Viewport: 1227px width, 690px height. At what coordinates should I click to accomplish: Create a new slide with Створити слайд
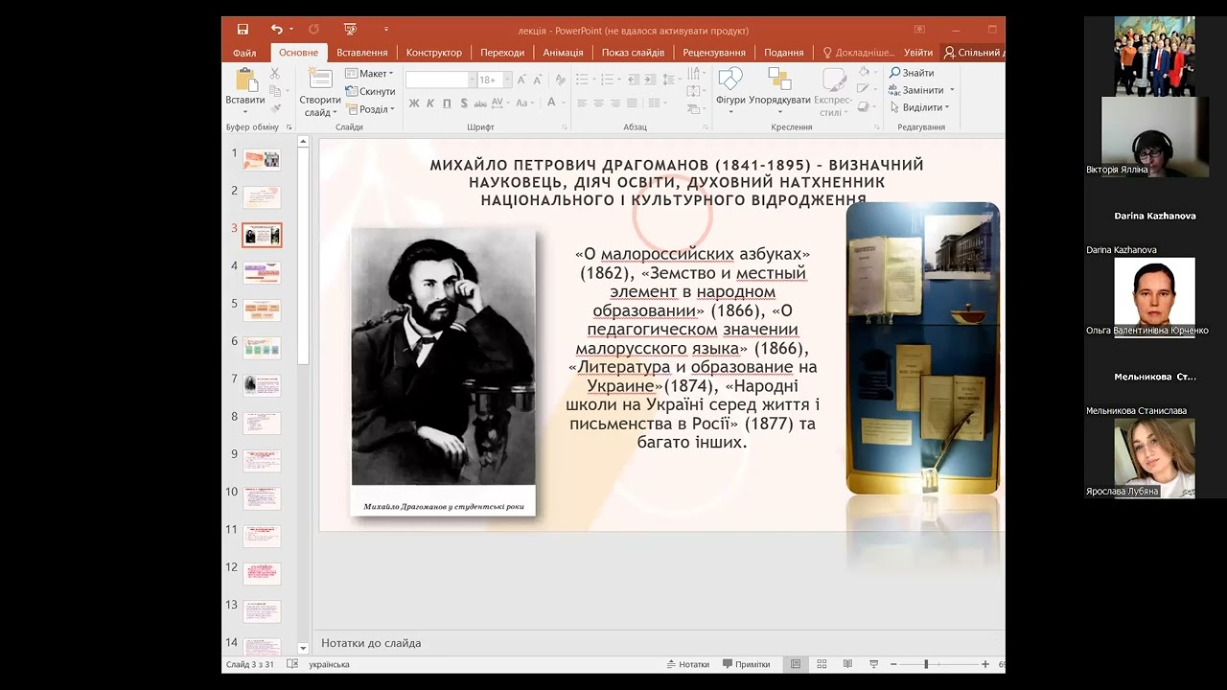(x=320, y=92)
